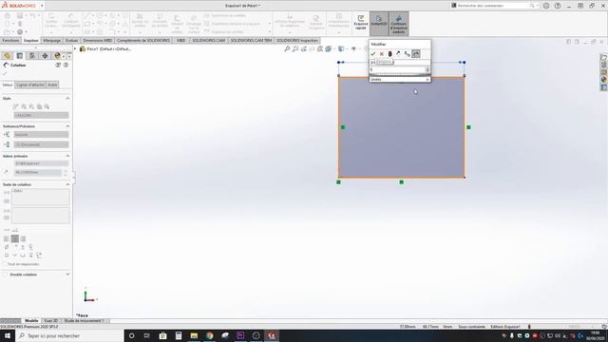Open the tolerance type dropdown
Screen dimensions: 608x342
[x=41, y=135]
